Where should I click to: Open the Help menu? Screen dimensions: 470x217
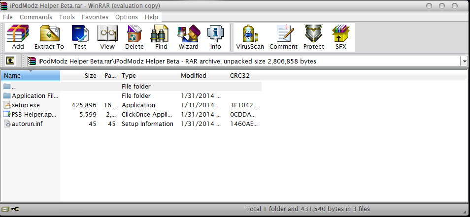[151, 17]
